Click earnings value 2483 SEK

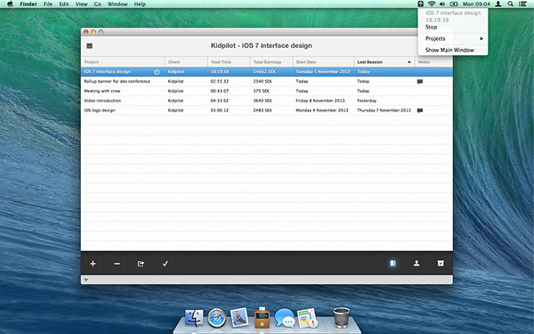tap(263, 110)
